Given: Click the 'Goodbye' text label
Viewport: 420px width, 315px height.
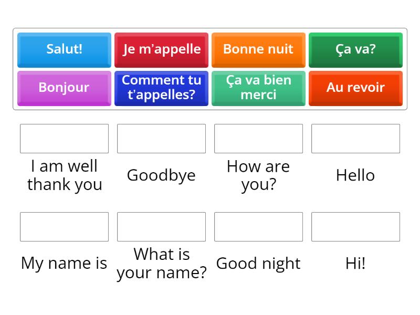Looking at the screenshot, I should coord(161,175).
